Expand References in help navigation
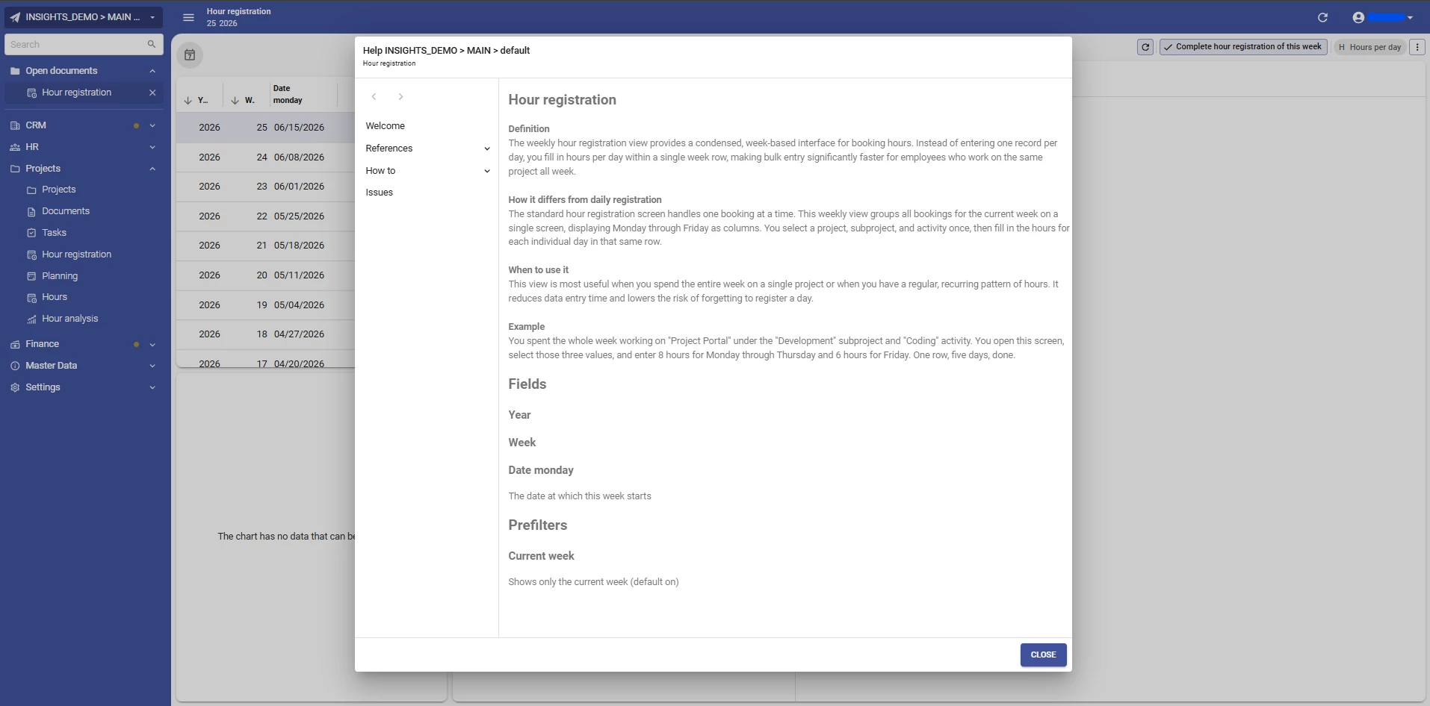 coord(487,149)
